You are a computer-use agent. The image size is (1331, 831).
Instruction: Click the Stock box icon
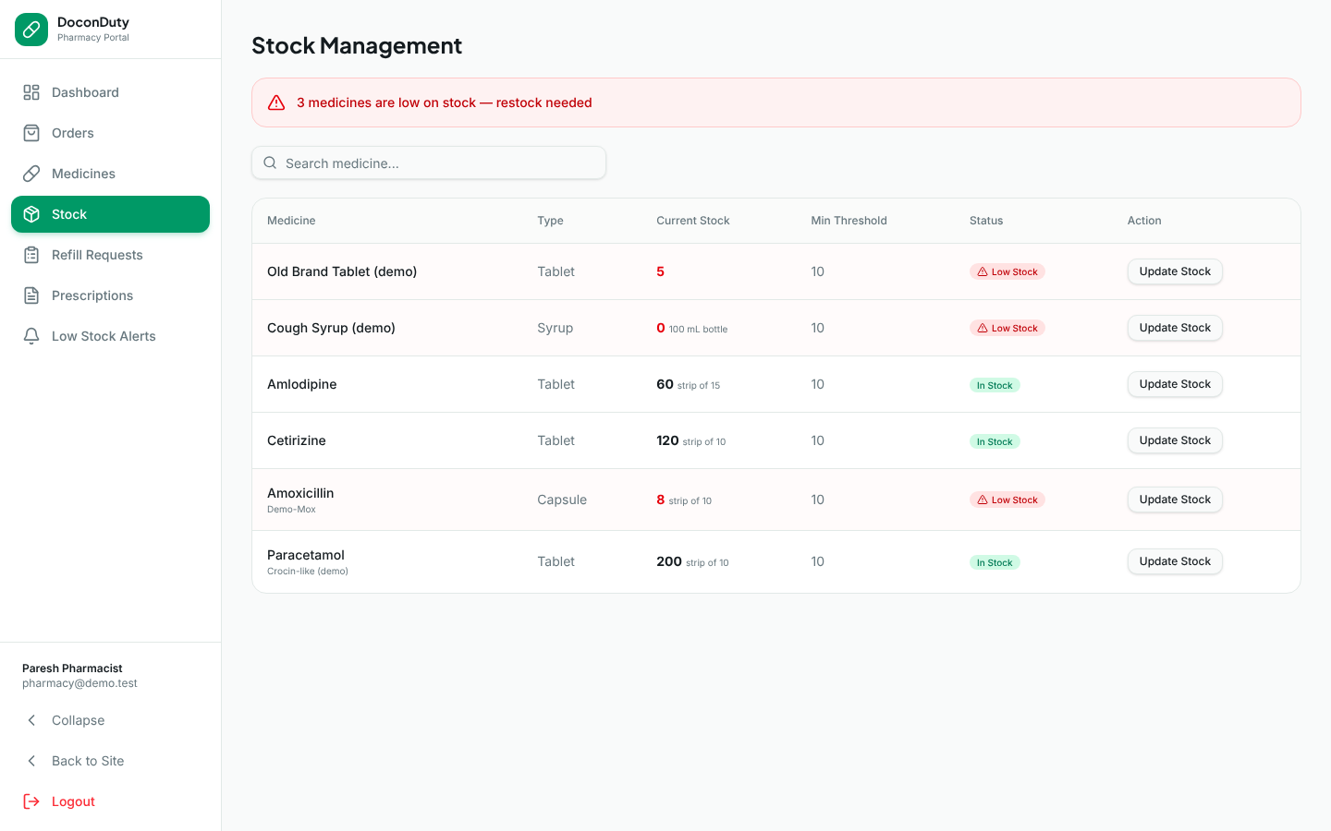(x=31, y=214)
